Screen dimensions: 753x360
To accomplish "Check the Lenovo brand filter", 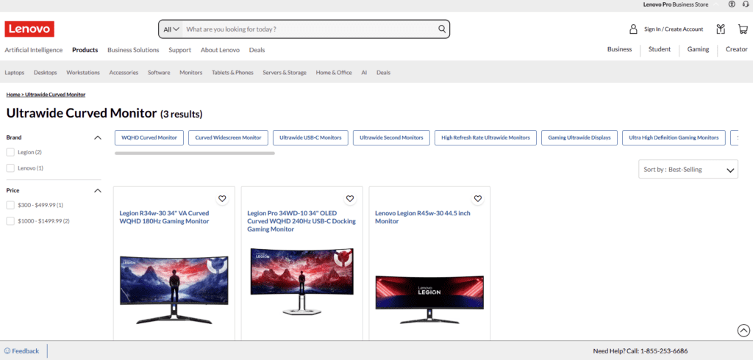I will pos(10,168).
